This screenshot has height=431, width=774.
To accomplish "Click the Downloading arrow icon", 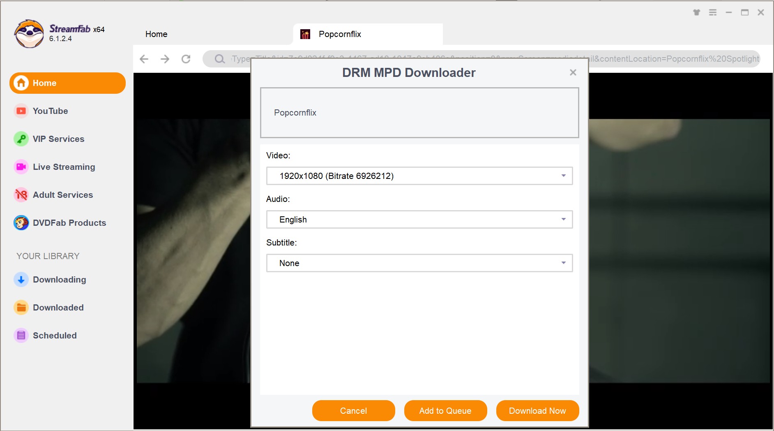I will click(x=21, y=280).
